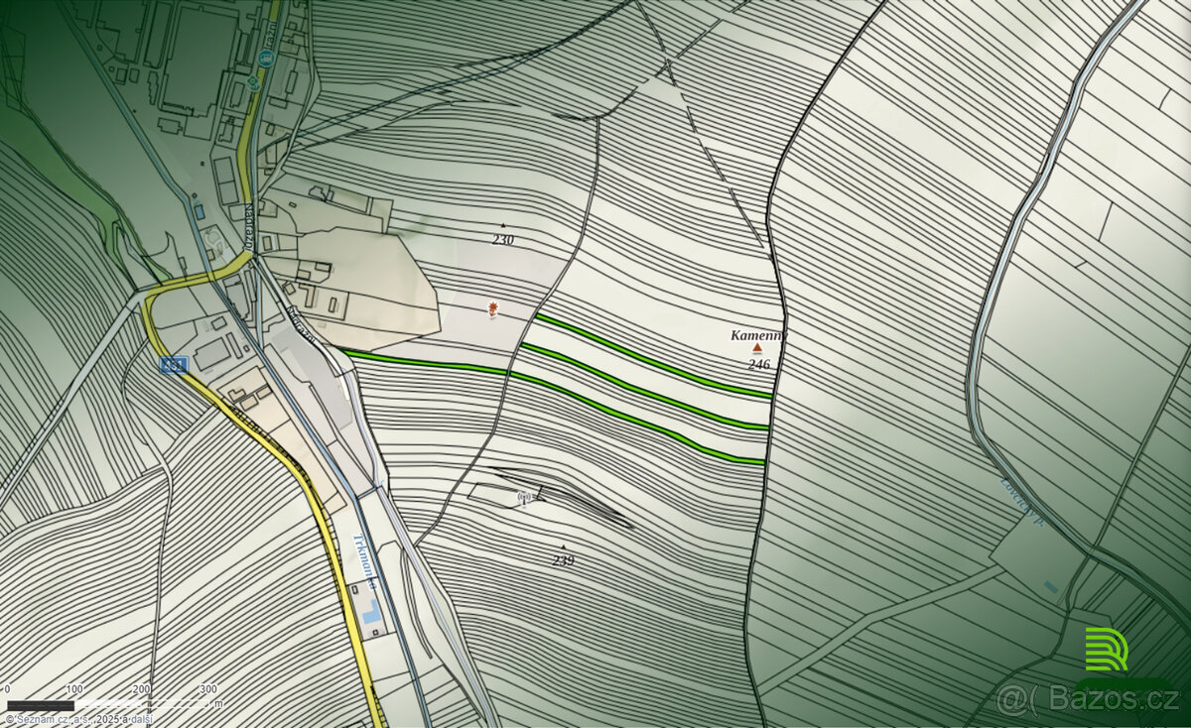Click the Kamenný hill name label

point(756,335)
